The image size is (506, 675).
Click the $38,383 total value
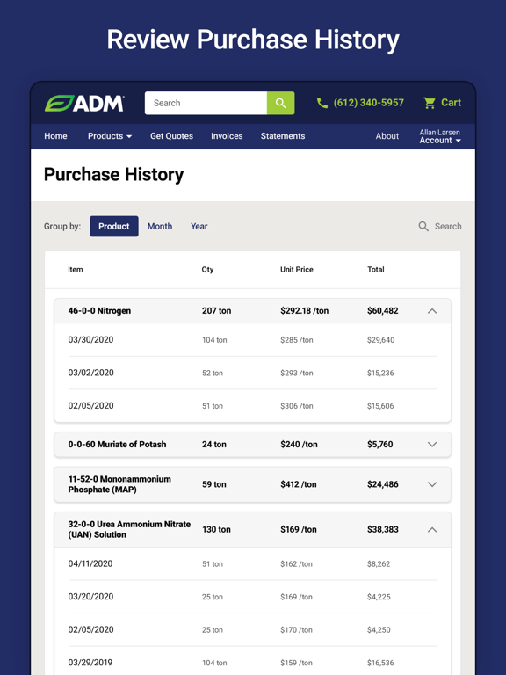(x=382, y=529)
